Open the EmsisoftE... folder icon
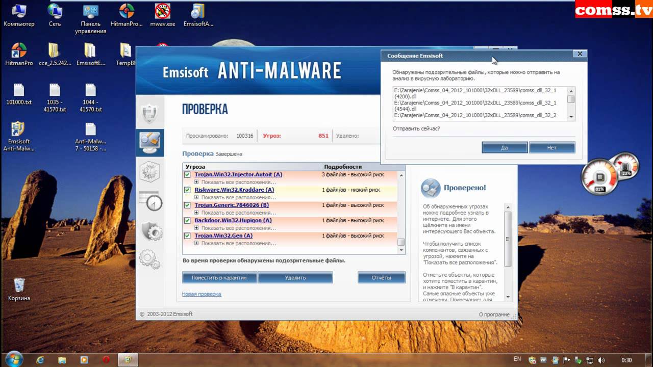Viewport: 653px width, 367px height. coord(90,55)
